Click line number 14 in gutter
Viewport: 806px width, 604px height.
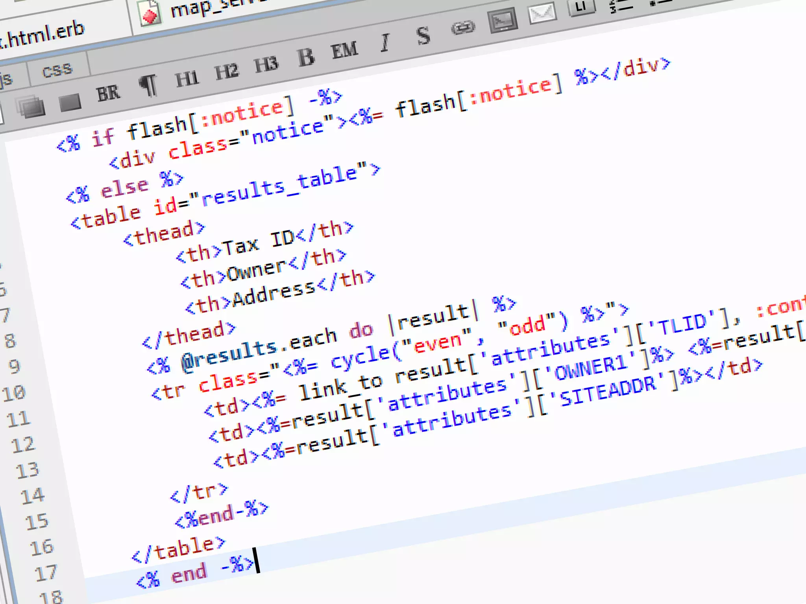point(32,496)
